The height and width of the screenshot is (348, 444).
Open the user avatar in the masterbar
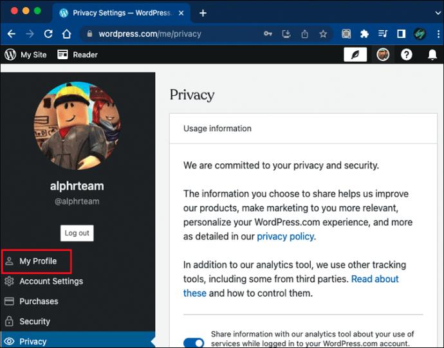coord(383,55)
